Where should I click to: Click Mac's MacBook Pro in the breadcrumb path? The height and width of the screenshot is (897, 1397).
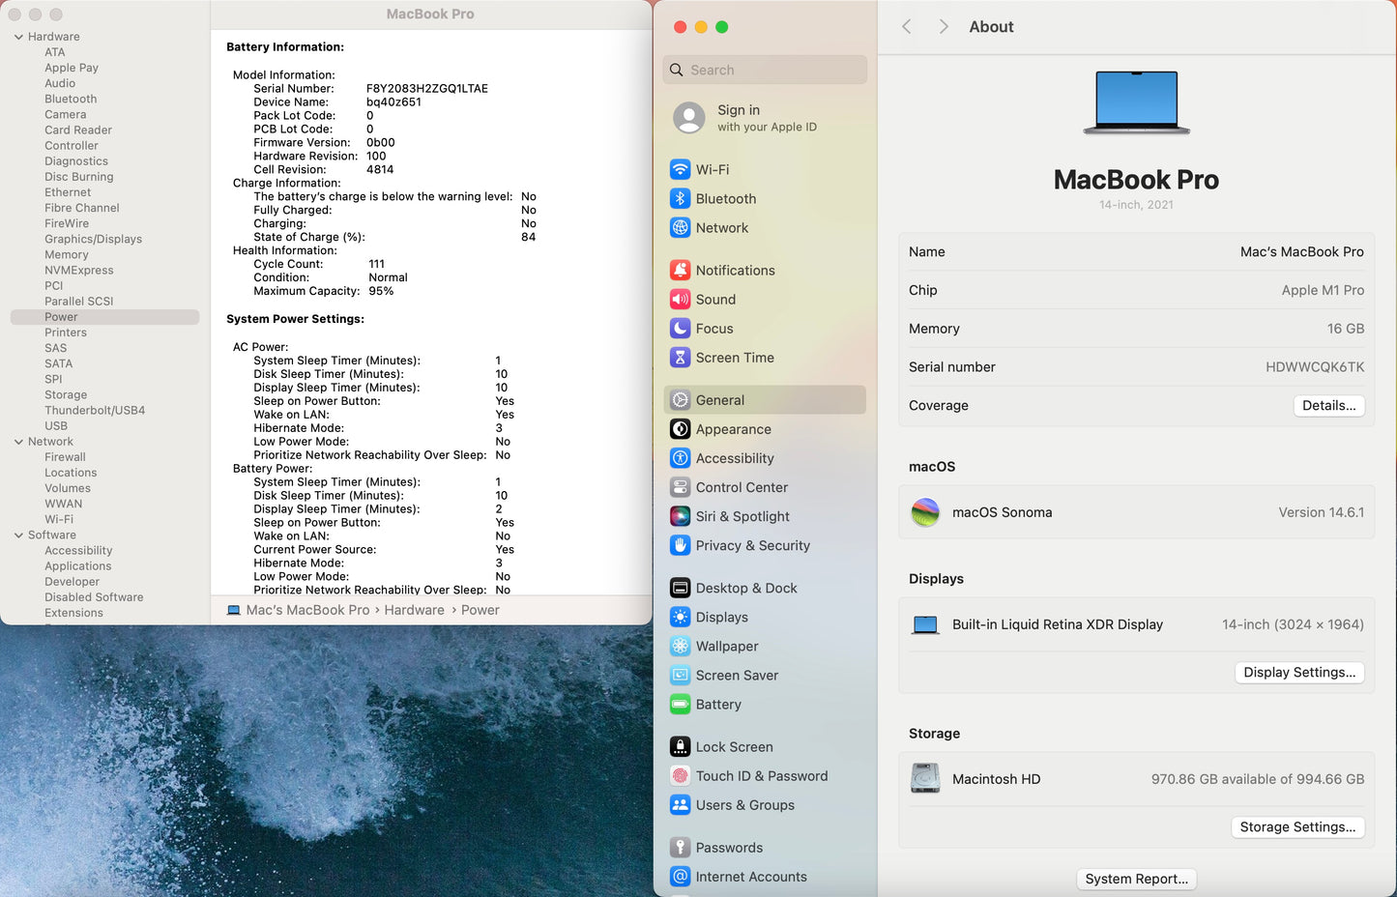[x=306, y=610]
